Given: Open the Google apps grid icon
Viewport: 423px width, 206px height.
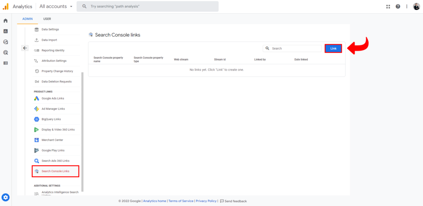Looking at the screenshot, I should tap(388, 7).
